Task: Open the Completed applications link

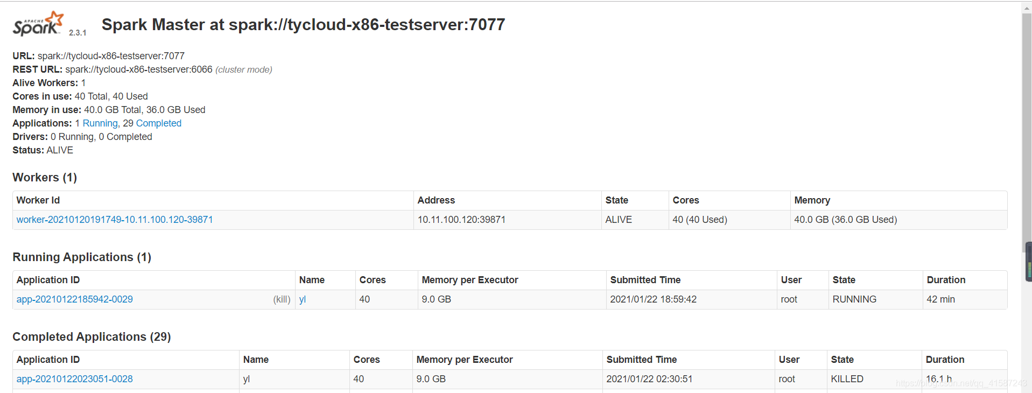Action: (159, 123)
